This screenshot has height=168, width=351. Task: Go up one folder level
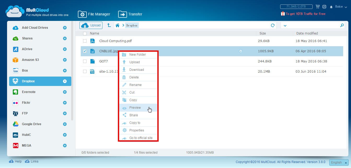[x=109, y=25]
